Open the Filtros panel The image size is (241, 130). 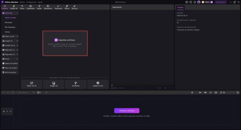coord(67,7)
